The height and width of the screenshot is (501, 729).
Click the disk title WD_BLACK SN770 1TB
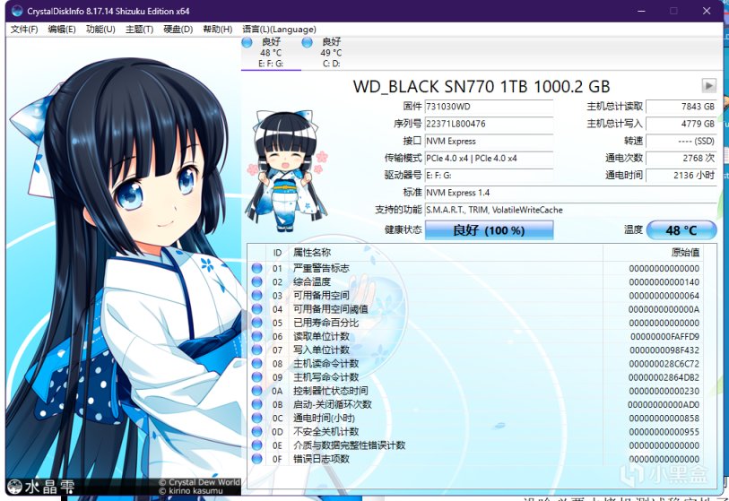pyautogui.click(x=482, y=86)
